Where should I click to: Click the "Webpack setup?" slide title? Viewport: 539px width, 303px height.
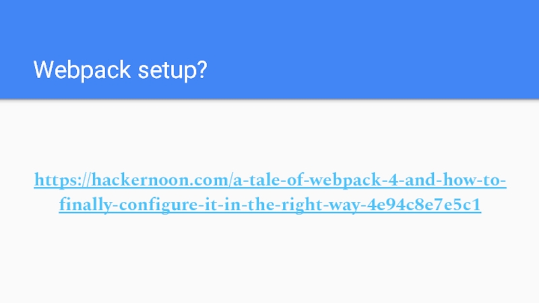120,69
